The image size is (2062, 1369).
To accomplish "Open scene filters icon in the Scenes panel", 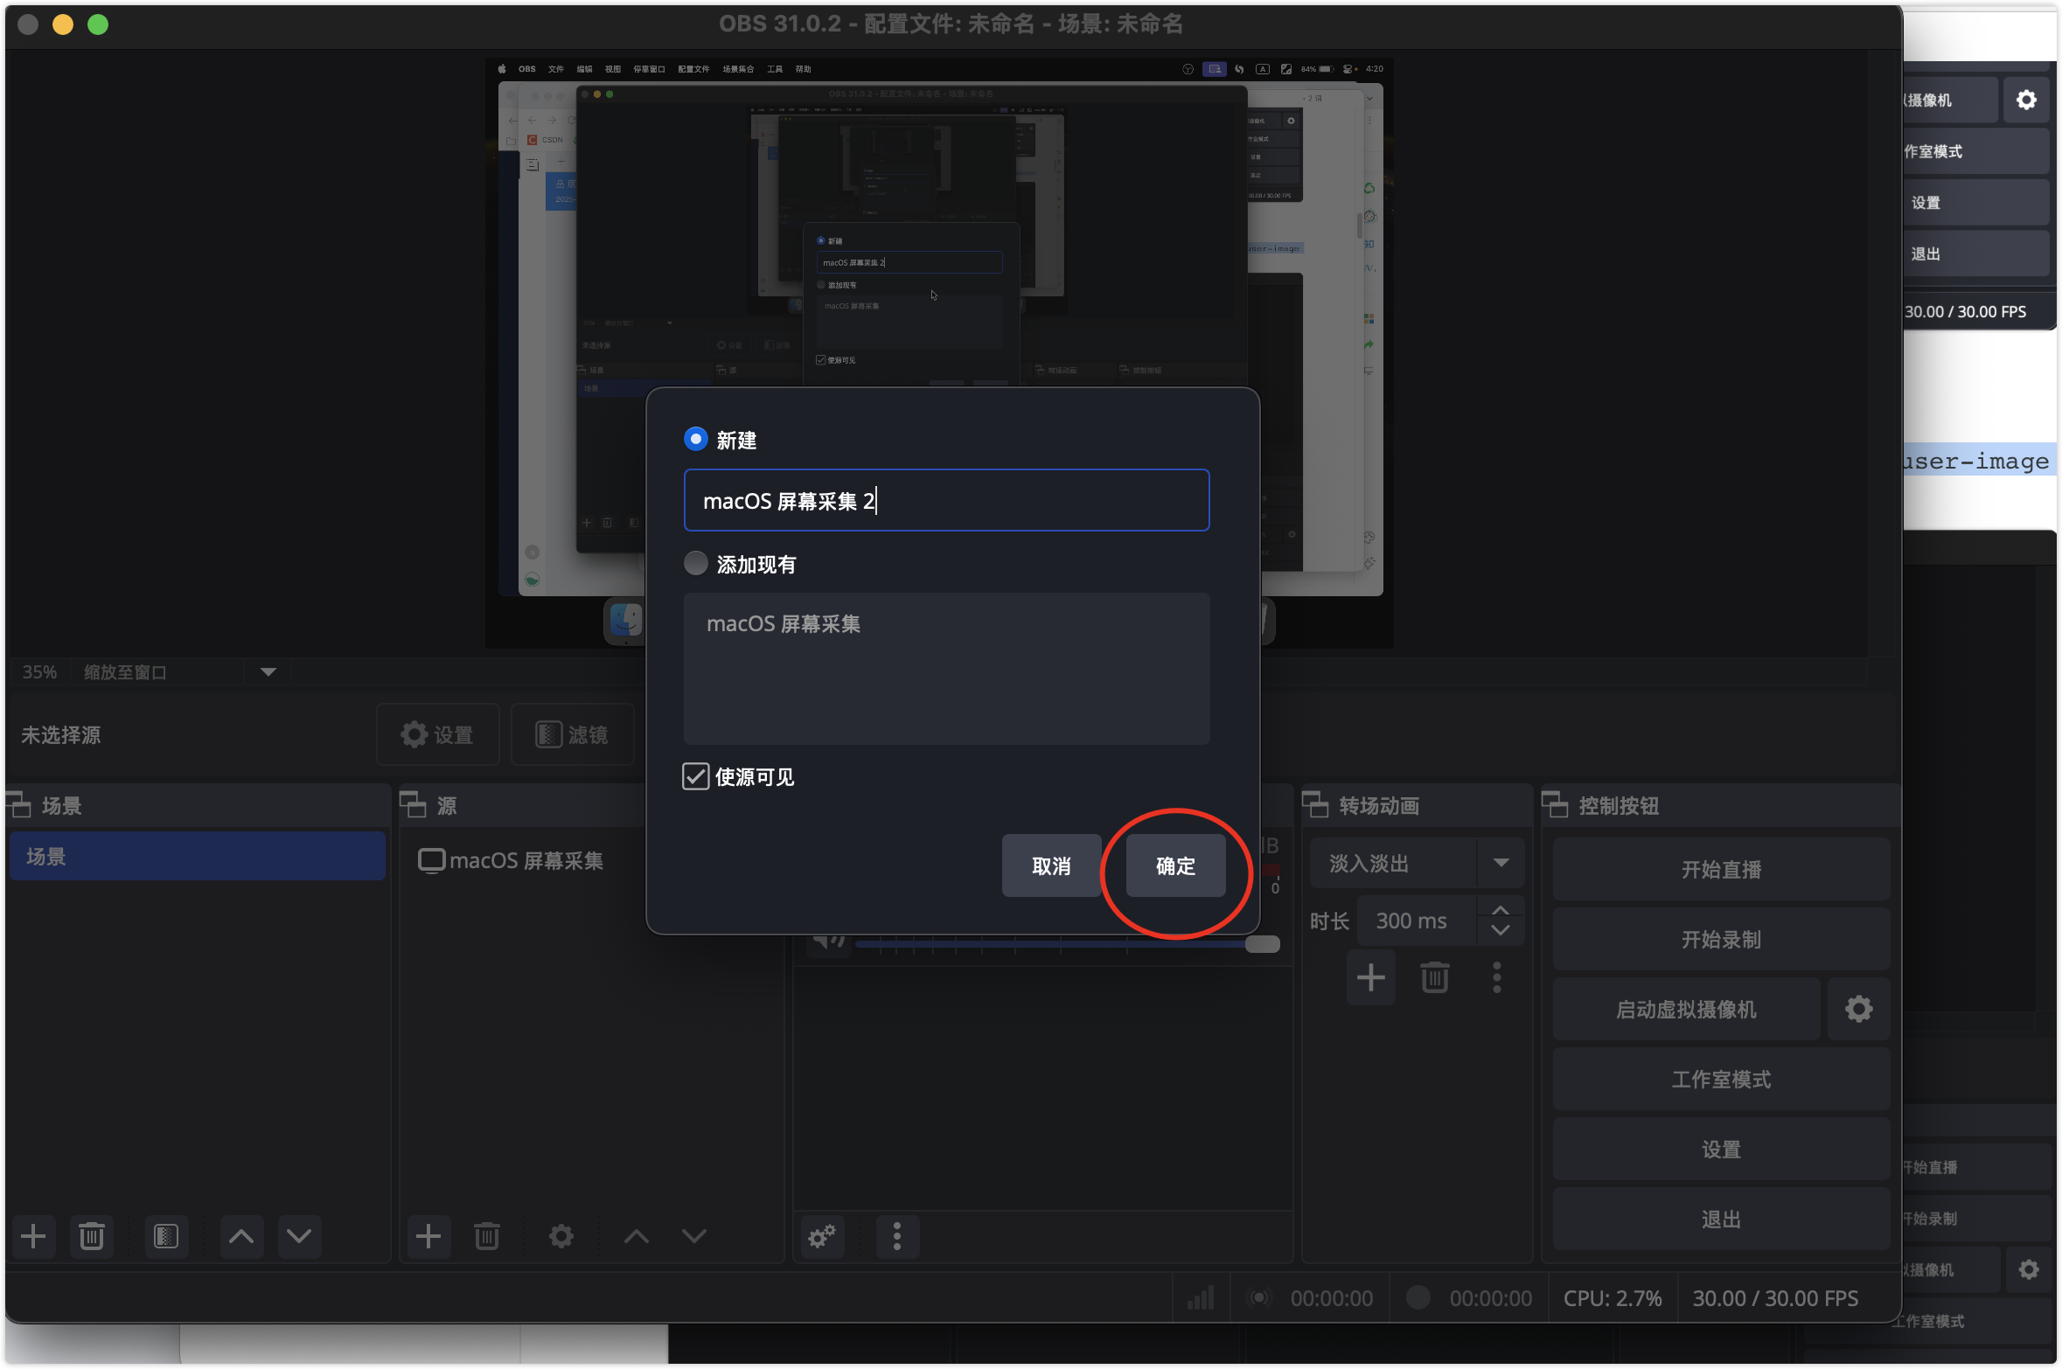I will 166,1236.
